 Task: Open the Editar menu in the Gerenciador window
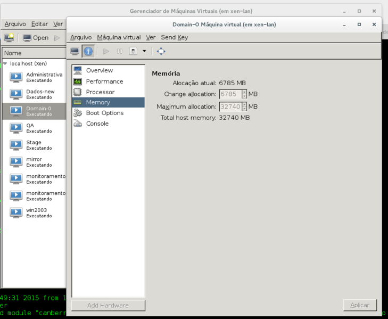[39, 24]
